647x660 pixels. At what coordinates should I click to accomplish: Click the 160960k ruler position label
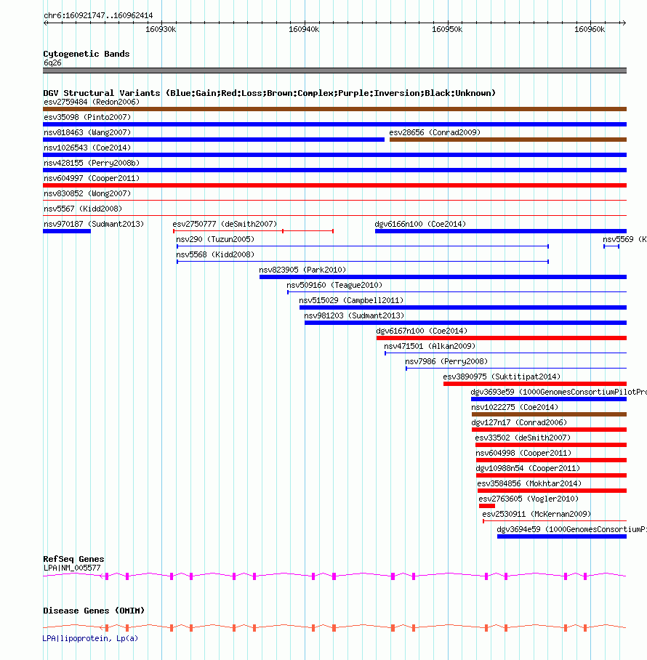tap(590, 30)
